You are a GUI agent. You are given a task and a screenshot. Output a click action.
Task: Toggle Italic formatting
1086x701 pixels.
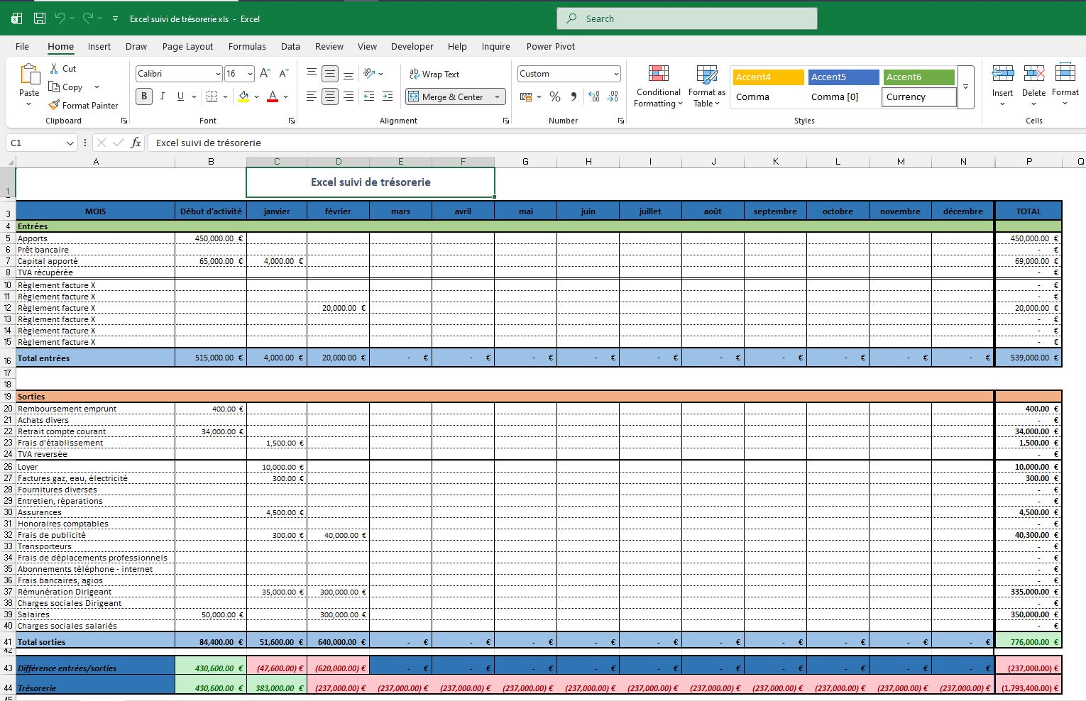click(163, 96)
